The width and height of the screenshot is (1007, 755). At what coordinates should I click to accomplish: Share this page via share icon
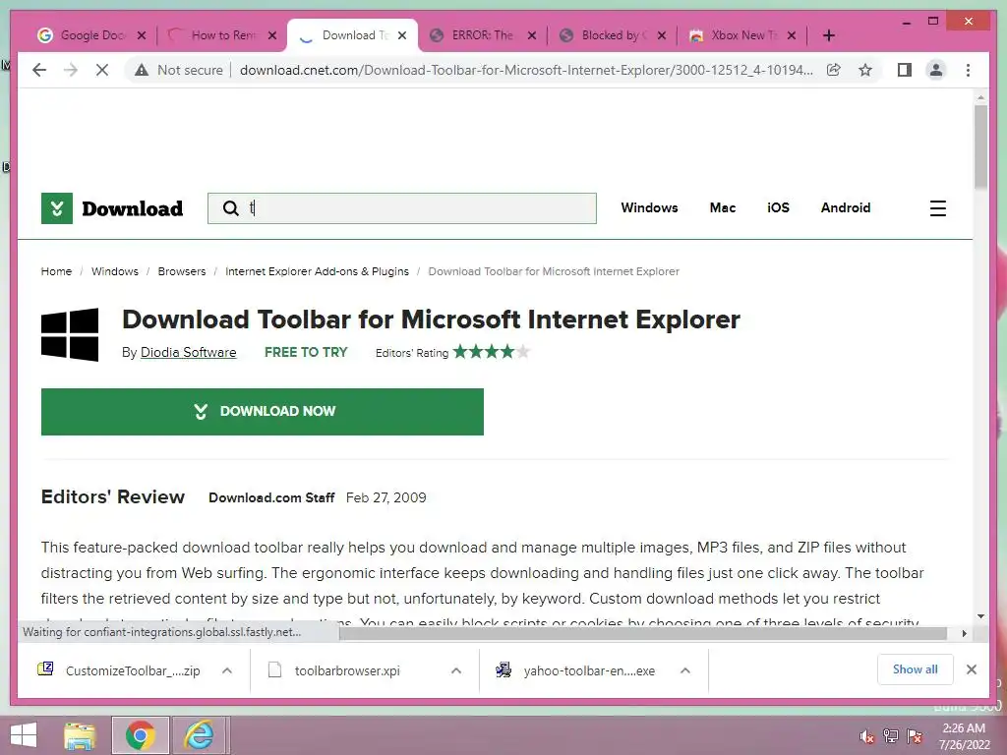click(834, 70)
